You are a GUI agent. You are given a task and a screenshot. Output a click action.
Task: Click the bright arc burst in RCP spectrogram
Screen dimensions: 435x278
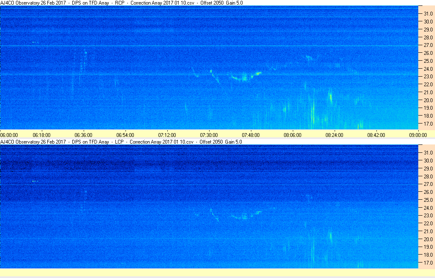coord(244,77)
